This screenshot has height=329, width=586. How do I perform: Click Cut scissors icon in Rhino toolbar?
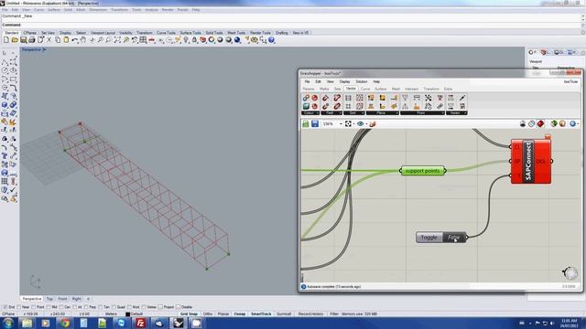click(49, 40)
